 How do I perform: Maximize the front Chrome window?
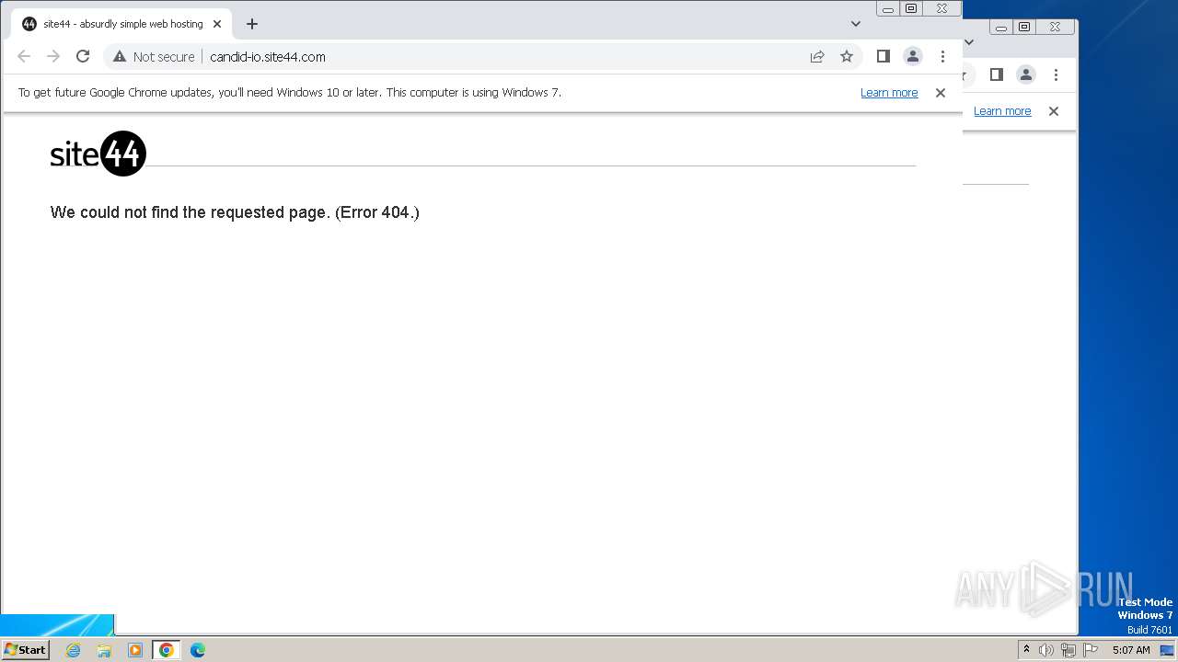point(911,8)
